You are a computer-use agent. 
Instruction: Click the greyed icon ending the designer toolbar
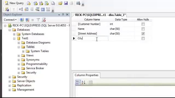48,9
